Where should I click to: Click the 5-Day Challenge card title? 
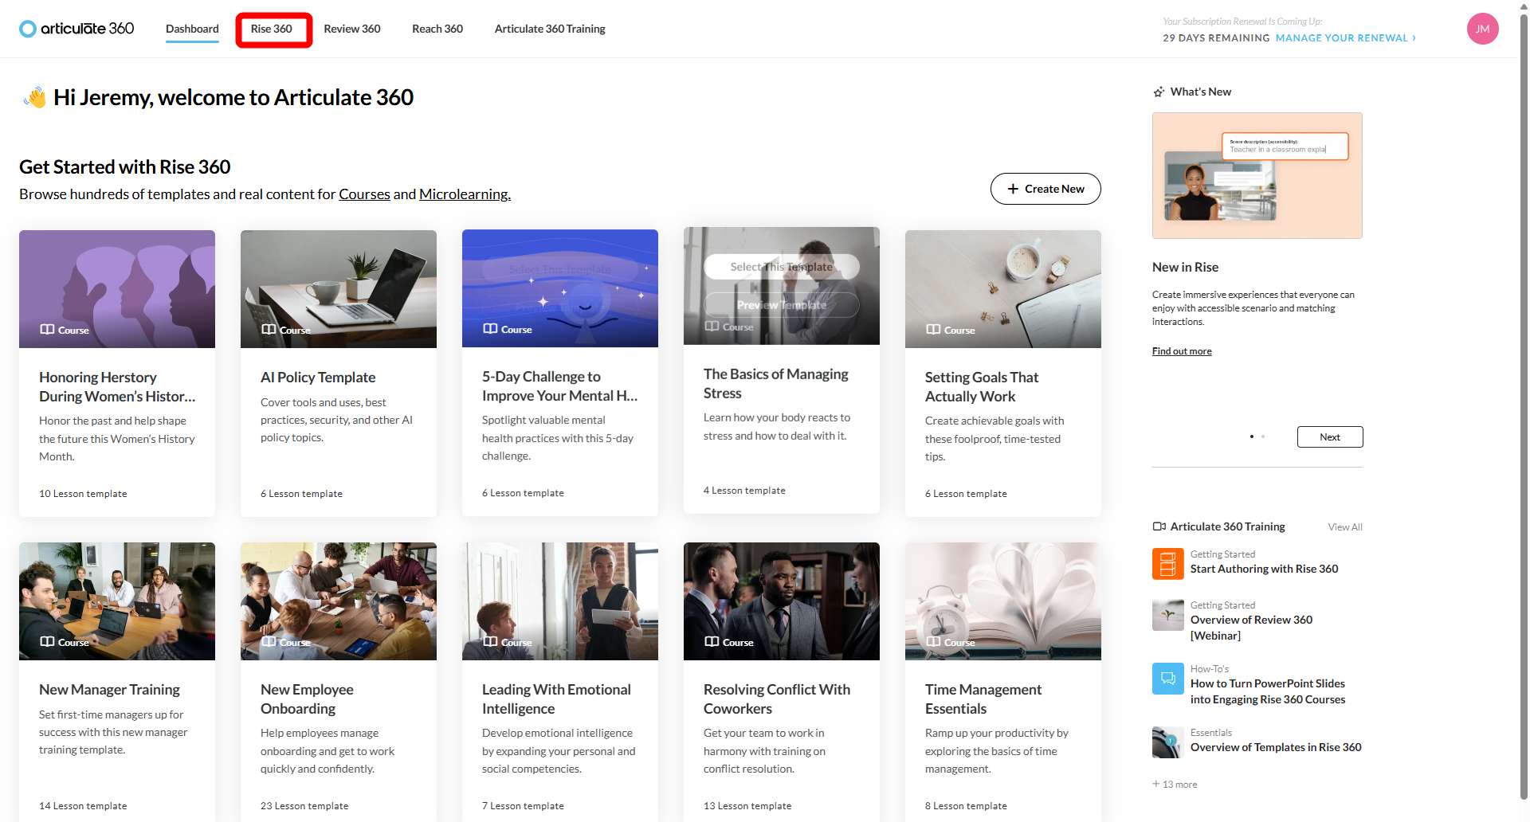559,386
